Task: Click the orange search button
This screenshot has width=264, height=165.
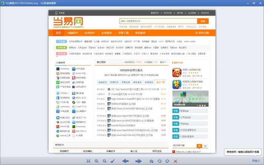Action: 203,21
